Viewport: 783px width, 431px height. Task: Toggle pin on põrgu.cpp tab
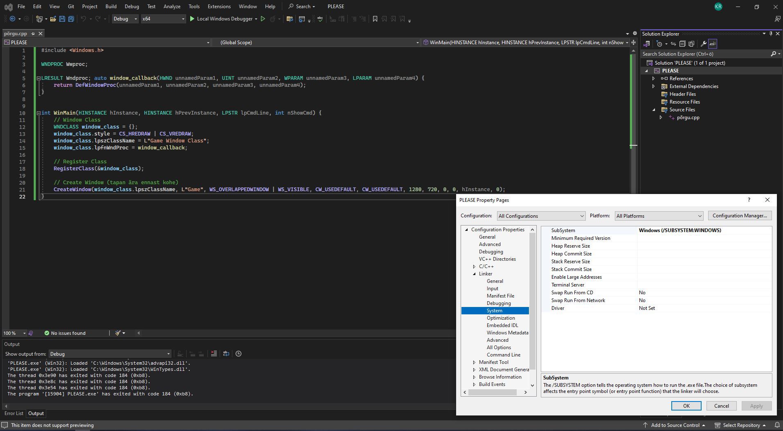click(33, 34)
